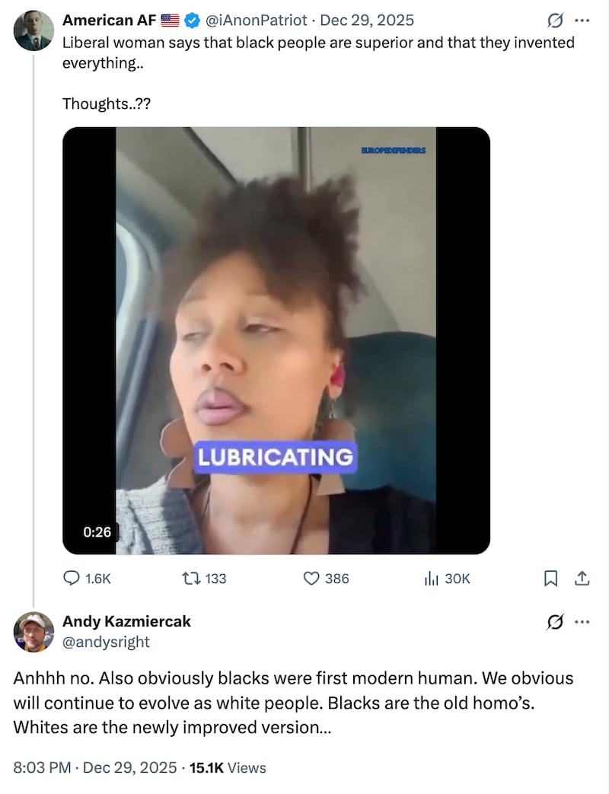
Task: Click the Grok actions icon on Andy's reply
Action: pos(556,621)
